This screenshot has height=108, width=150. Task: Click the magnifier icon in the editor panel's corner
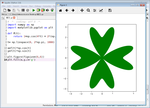point(147,18)
